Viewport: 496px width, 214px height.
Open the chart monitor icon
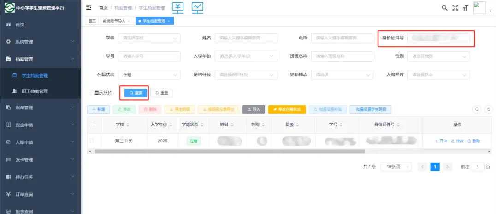coord(197,8)
